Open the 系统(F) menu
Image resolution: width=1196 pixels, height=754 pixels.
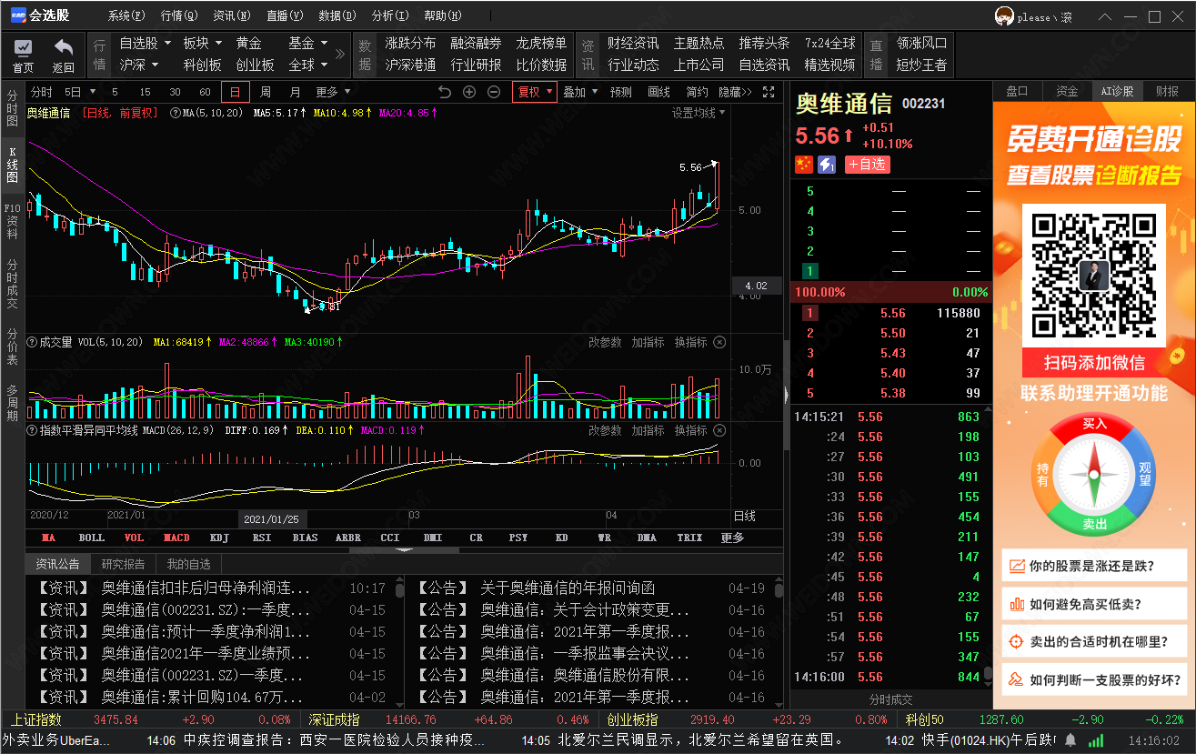click(126, 16)
